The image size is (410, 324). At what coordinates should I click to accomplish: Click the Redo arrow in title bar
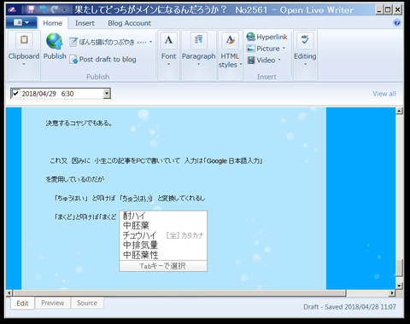tap(54, 9)
